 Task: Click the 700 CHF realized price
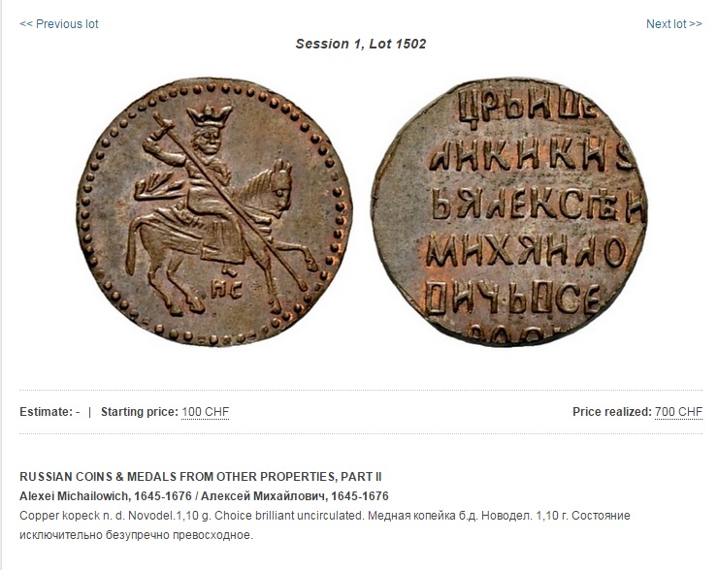point(678,412)
